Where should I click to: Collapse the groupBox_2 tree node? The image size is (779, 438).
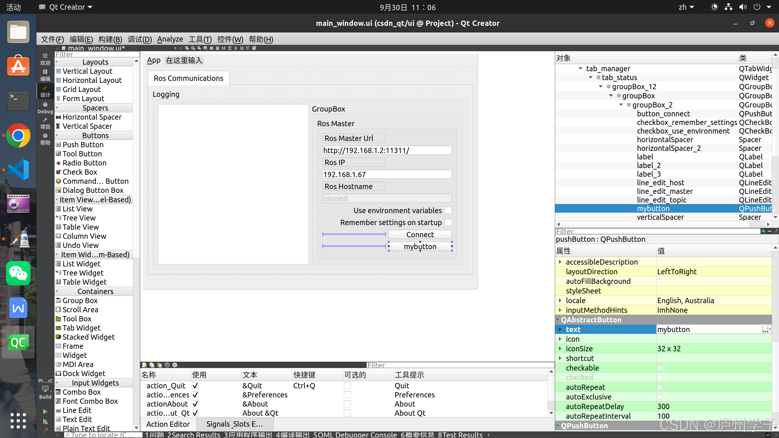621,105
